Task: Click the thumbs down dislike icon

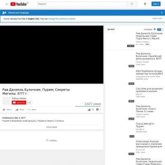Action: pyautogui.click(x=97, y=110)
